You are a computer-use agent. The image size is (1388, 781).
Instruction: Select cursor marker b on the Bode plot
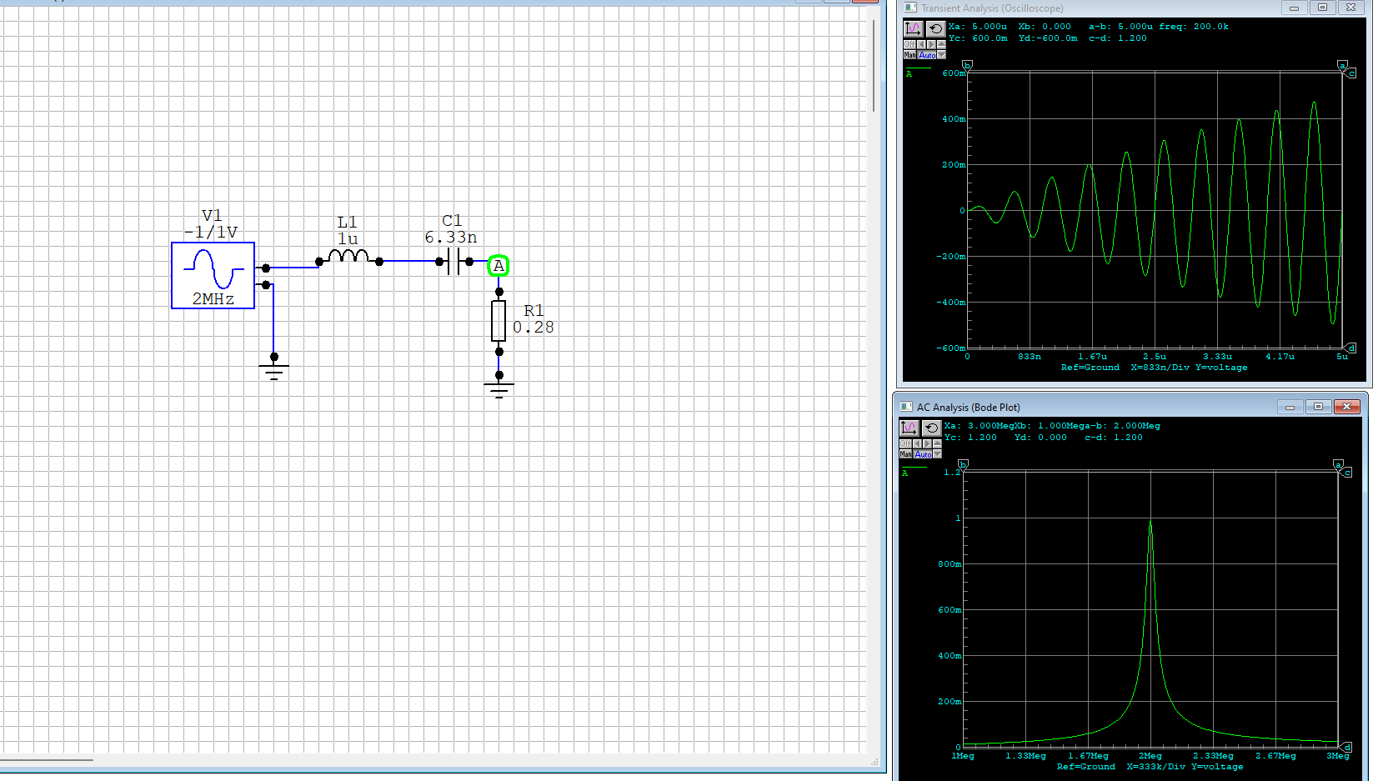[964, 464]
